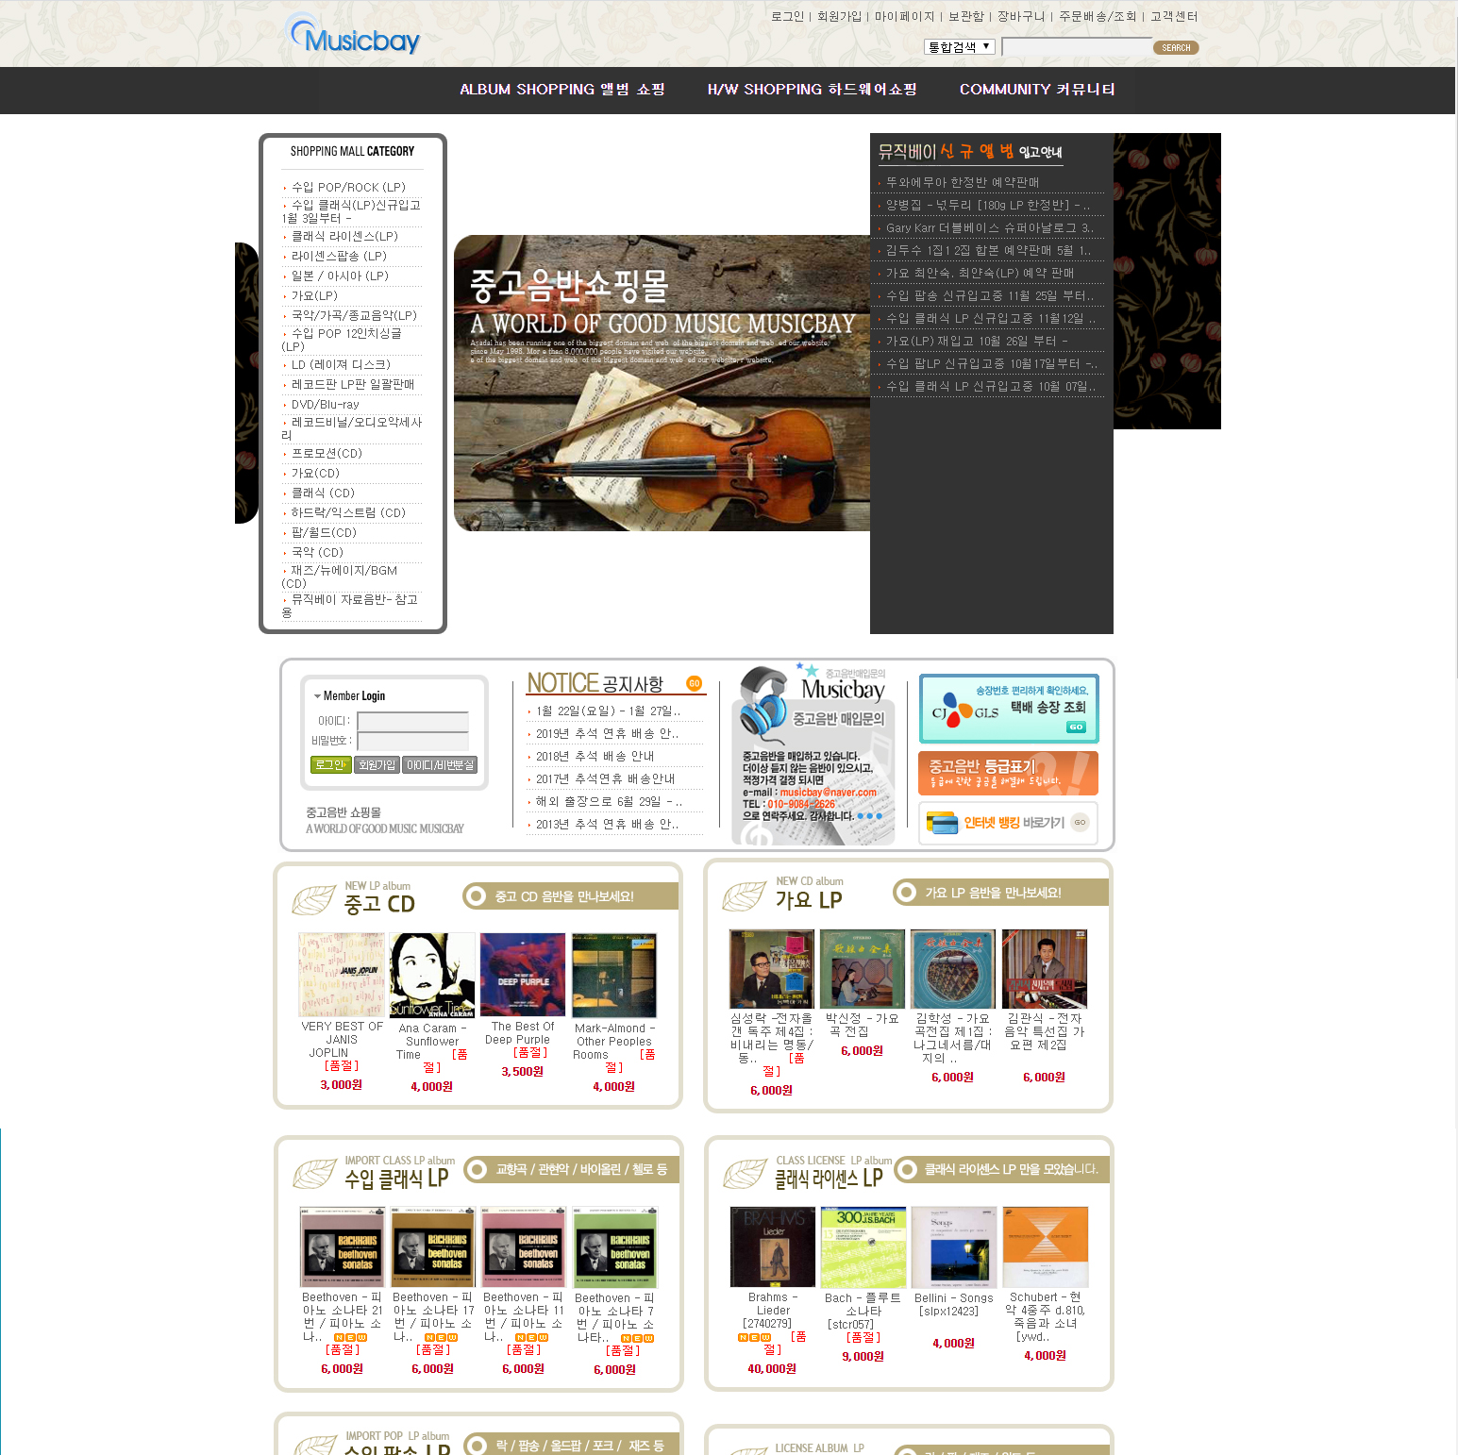Image resolution: width=1458 pixels, height=1455 pixels.
Task: Click 클래식 라이센스 LP 만 모았습니다 bar
Action: (1001, 1169)
